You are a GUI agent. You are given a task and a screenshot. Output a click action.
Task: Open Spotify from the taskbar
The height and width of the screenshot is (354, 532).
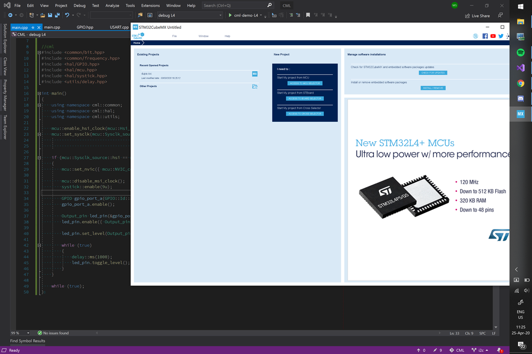point(520,53)
